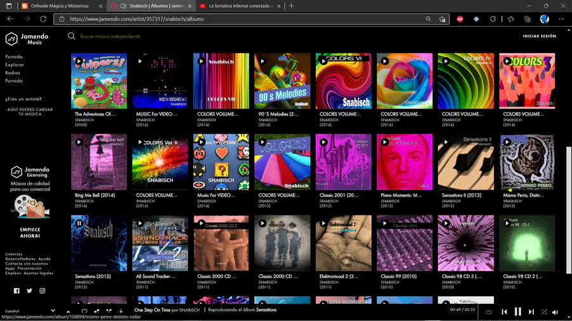Play Music For VIDEO... 2014 mushroom-cover album

(201, 142)
